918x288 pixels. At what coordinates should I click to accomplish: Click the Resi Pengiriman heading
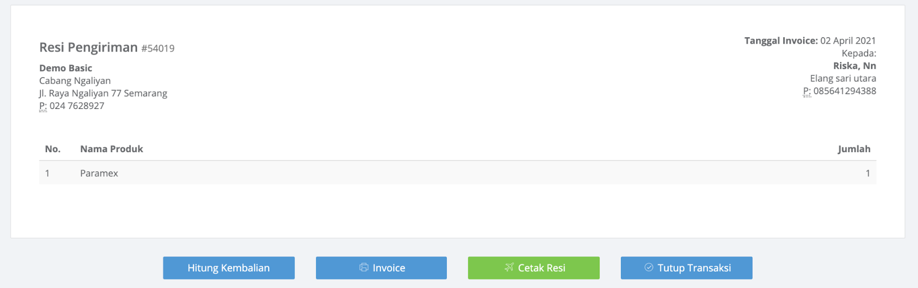[88, 47]
